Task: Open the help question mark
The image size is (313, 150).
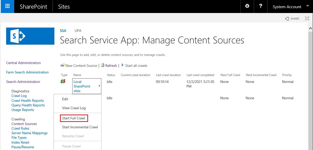Action: 260,6
